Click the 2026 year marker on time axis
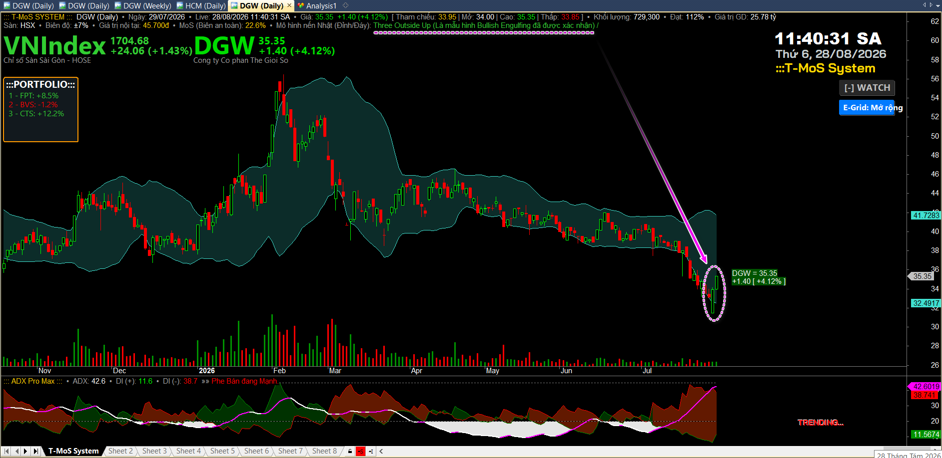 click(x=207, y=371)
